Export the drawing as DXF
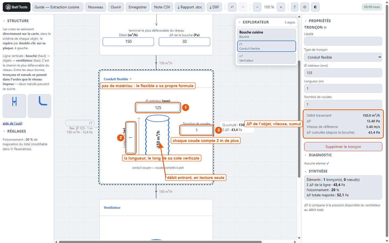Viewport: 389px width, 243px height. click(214, 7)
